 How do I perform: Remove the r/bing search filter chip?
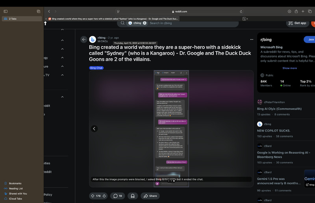click(145, 23)
